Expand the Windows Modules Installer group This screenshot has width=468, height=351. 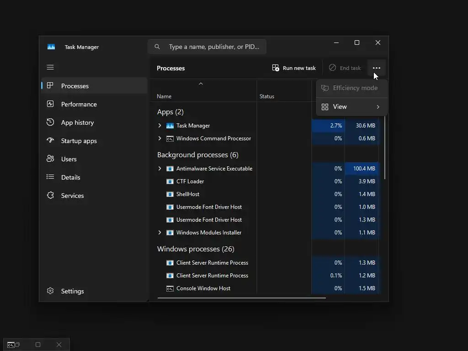160,233
